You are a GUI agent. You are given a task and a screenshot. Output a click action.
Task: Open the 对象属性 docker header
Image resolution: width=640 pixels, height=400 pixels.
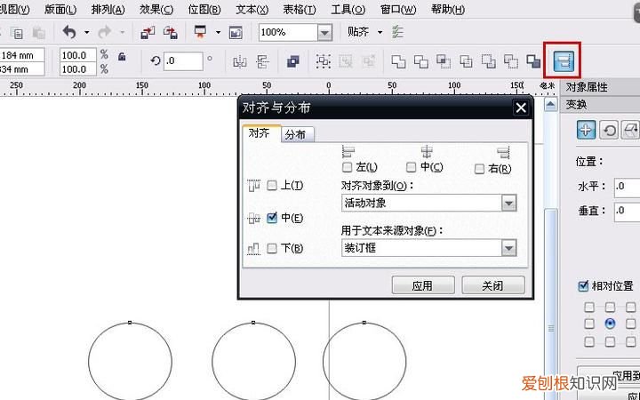(601, 87)
